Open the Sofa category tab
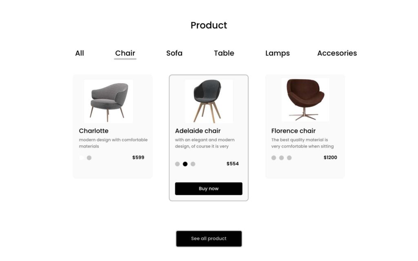This screenshot has width=418, height=261. coord(174,53)
